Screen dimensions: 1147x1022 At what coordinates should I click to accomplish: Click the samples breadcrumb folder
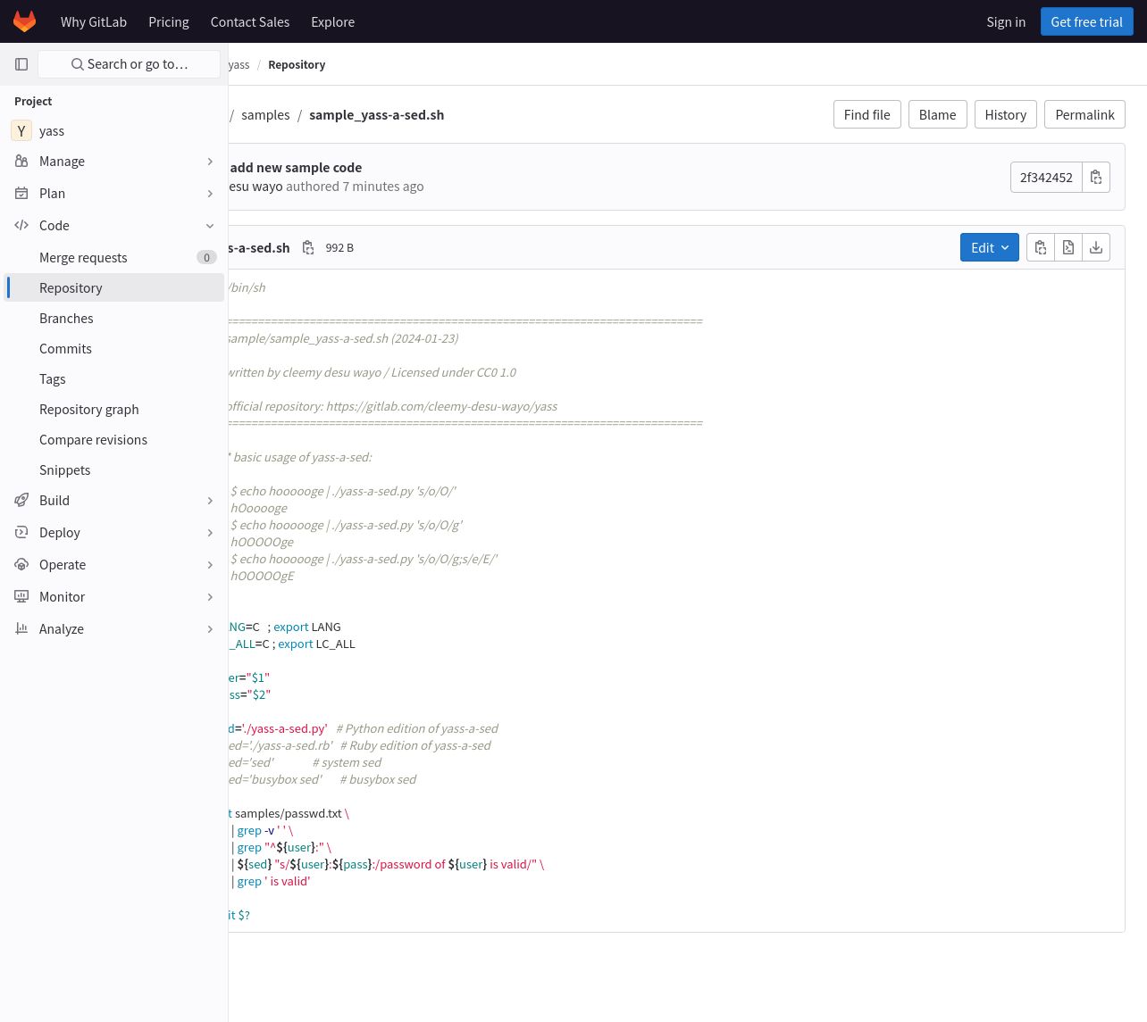265,115
